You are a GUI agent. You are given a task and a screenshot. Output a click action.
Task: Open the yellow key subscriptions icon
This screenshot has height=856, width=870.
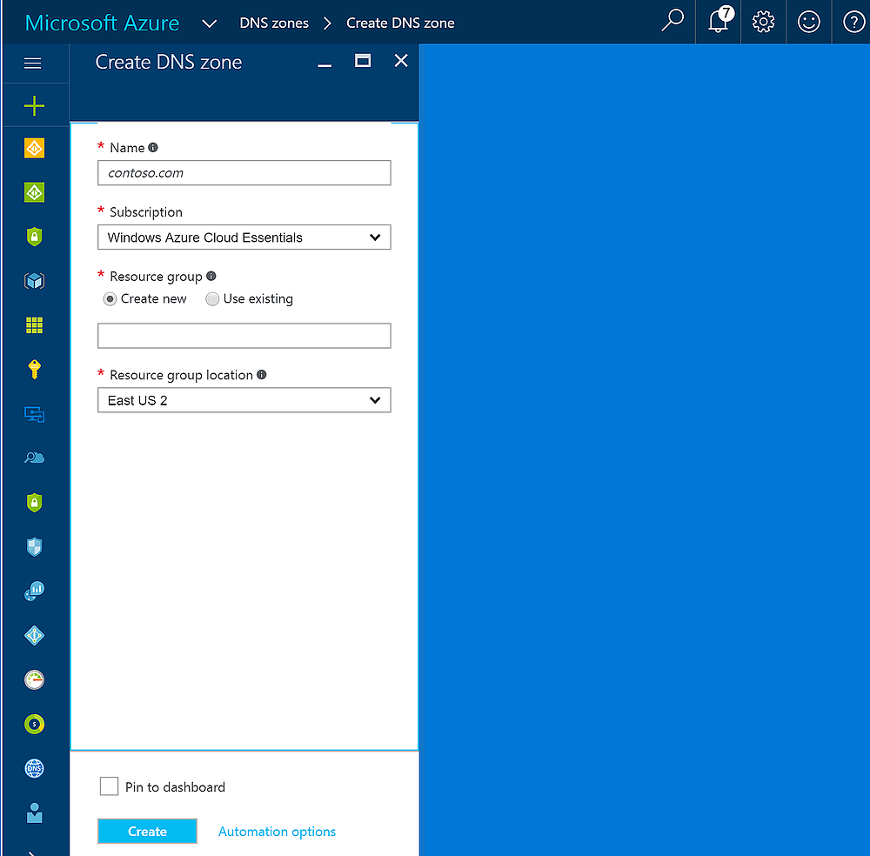coord(35,369)
